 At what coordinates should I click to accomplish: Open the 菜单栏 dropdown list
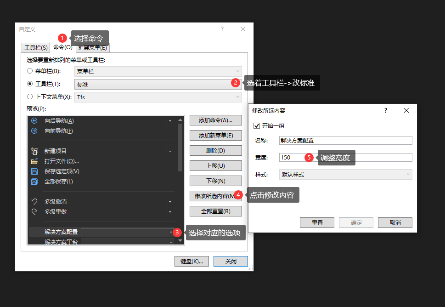coord(158,71)
